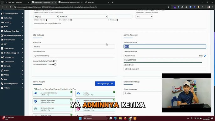This screenshot has height=121, width=215.
Task: Click the taskbar Search box
Action: tap(95, 118)
